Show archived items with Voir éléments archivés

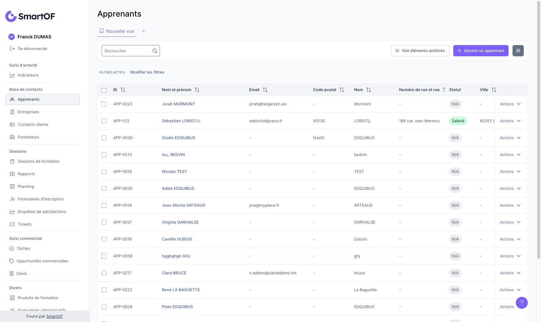420,51
